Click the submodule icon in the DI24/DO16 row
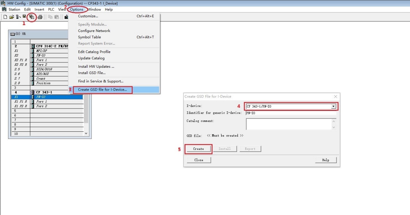 (33, 69)
